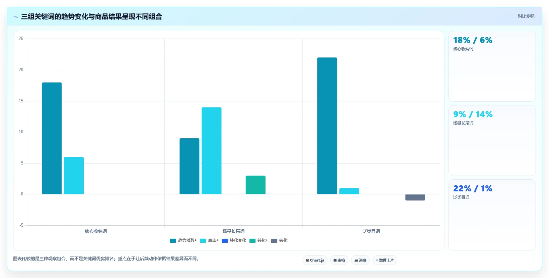Click the 核心收纳词 caption in the first card
549x278 pixels.
(463, 49)
